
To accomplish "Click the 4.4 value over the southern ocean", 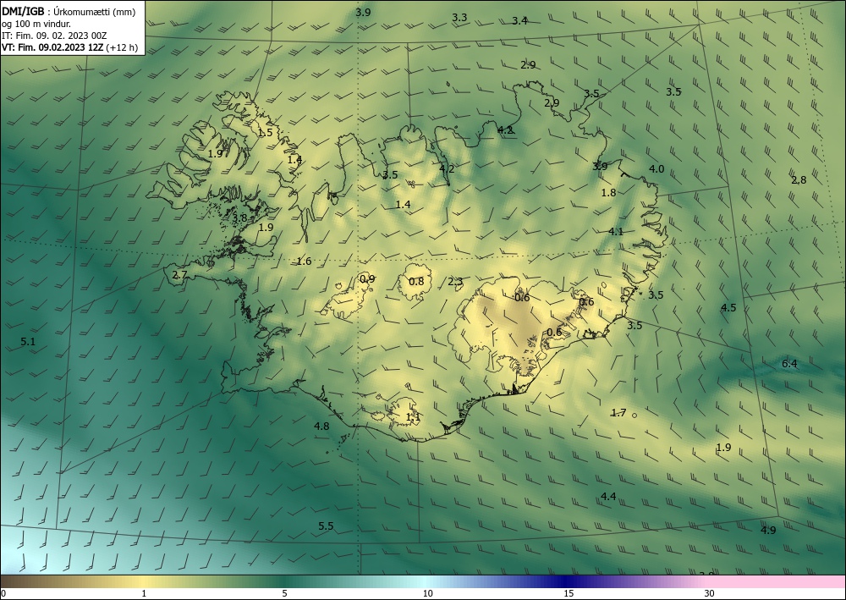I will tap(608, 497).
